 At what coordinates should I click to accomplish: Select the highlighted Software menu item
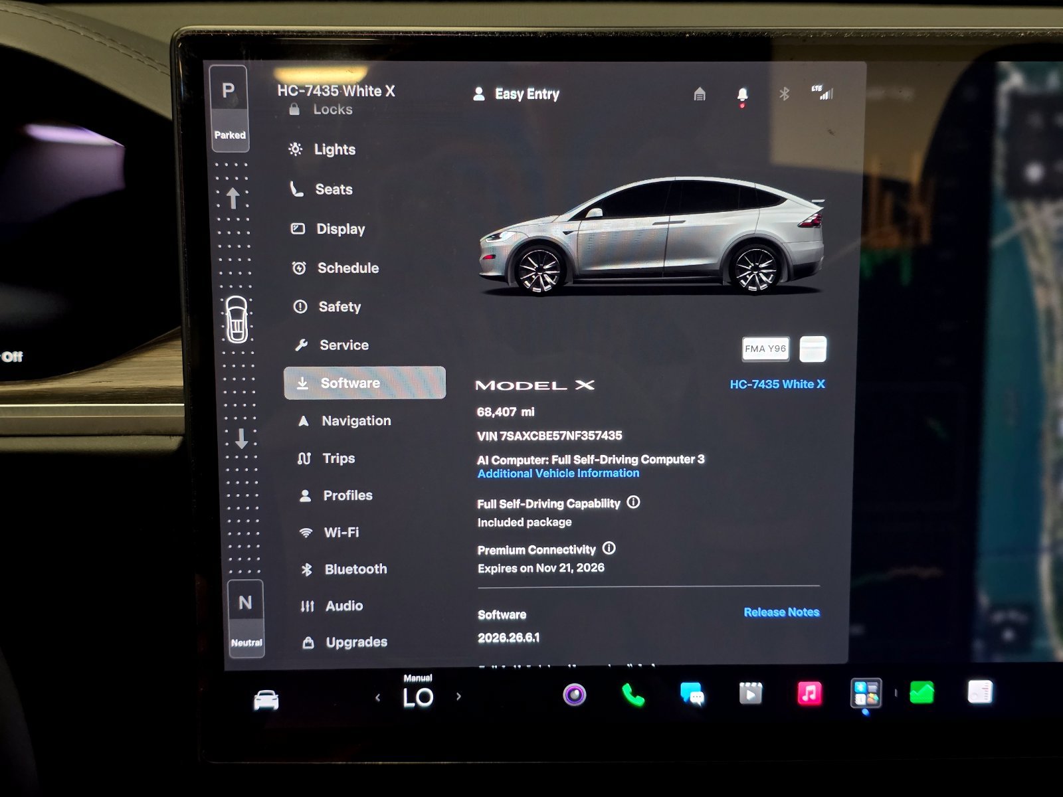(x=365, y=383)
